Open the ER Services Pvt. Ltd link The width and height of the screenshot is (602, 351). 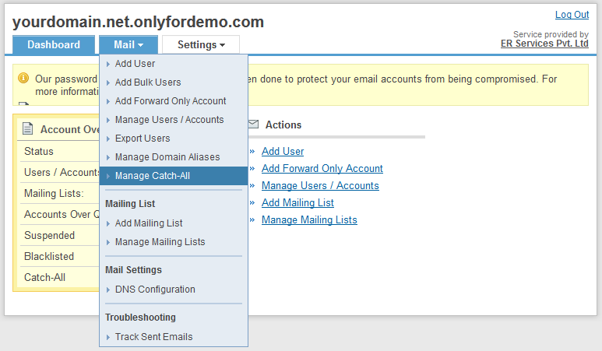click(x=544, y=44)
